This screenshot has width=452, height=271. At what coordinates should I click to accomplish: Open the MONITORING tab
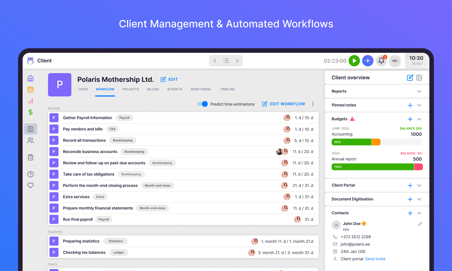[x=201, y=89]
